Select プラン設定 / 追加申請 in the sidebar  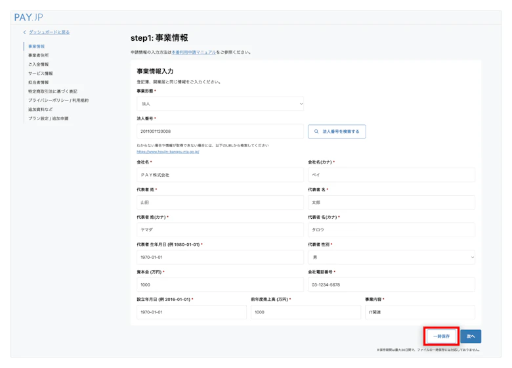(x=49, y=118)
